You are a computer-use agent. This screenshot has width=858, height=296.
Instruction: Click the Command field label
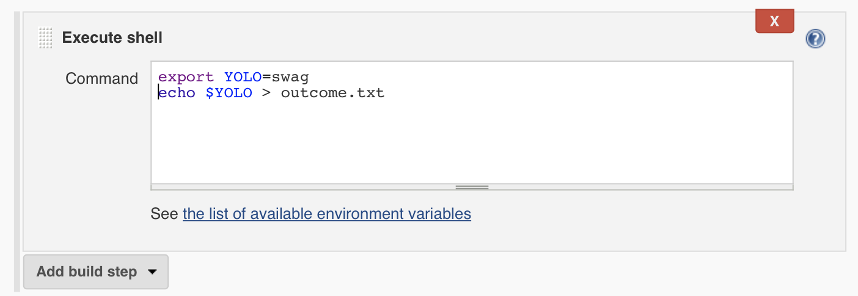102,78
